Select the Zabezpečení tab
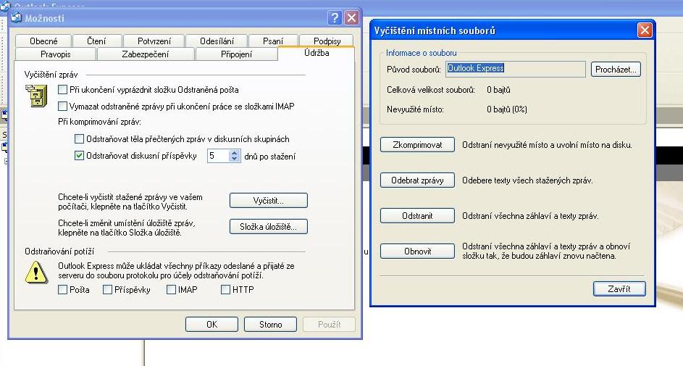The height and width of the screenshot is (366, 683). tap(146, 54)
